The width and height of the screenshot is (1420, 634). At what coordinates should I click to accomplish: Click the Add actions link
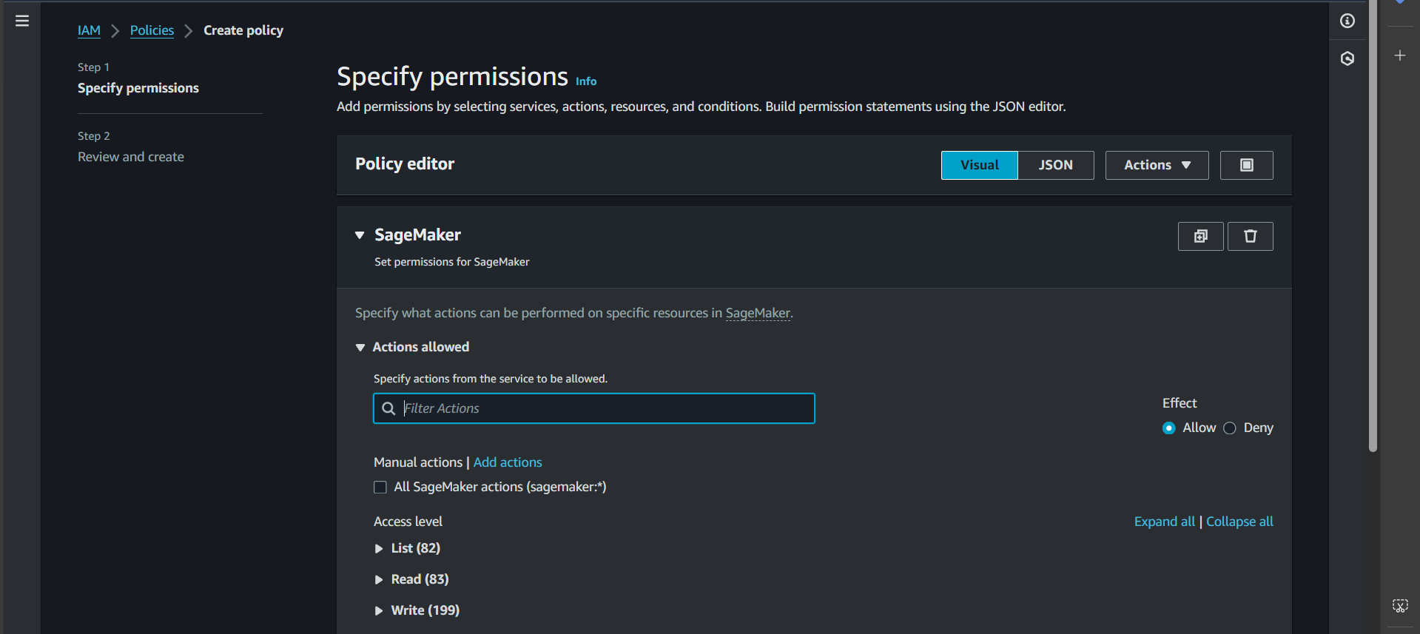508,462
